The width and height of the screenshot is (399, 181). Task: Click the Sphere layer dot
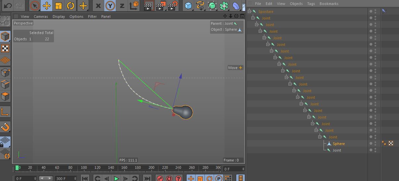coord(371,143)
